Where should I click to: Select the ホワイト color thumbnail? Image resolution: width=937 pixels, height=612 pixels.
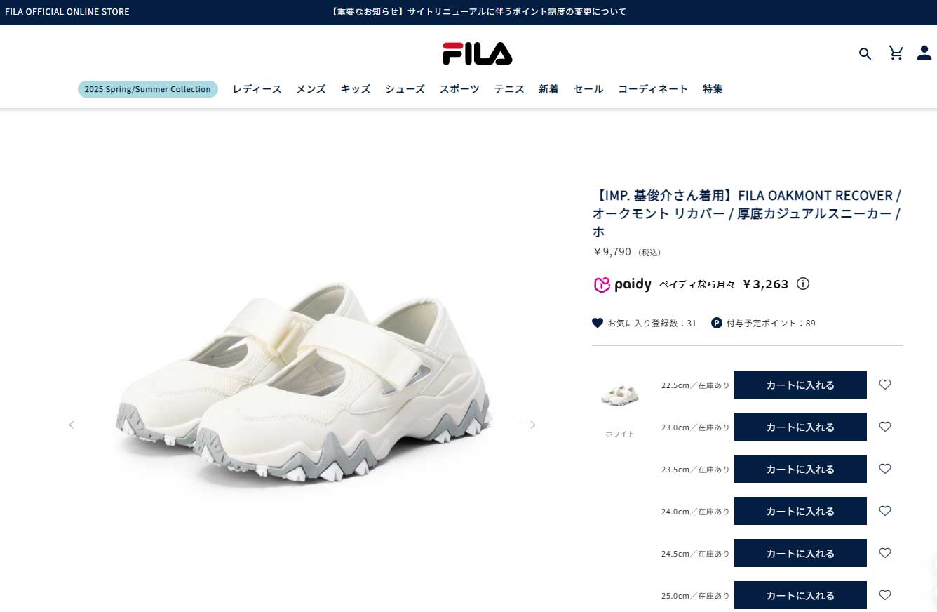tap(620, 395)
